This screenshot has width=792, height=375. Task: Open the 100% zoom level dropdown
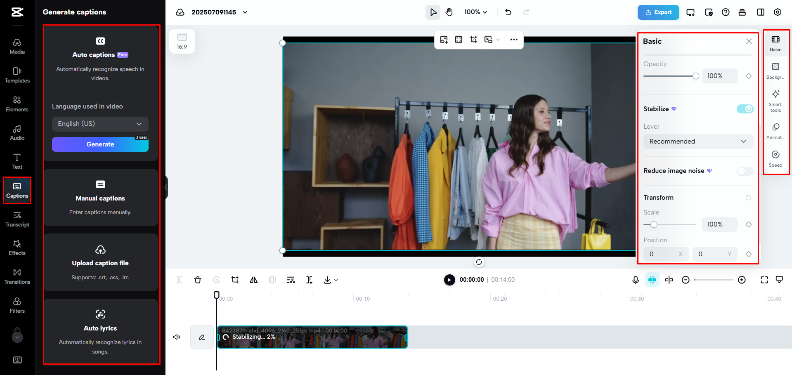pos(475,12)
